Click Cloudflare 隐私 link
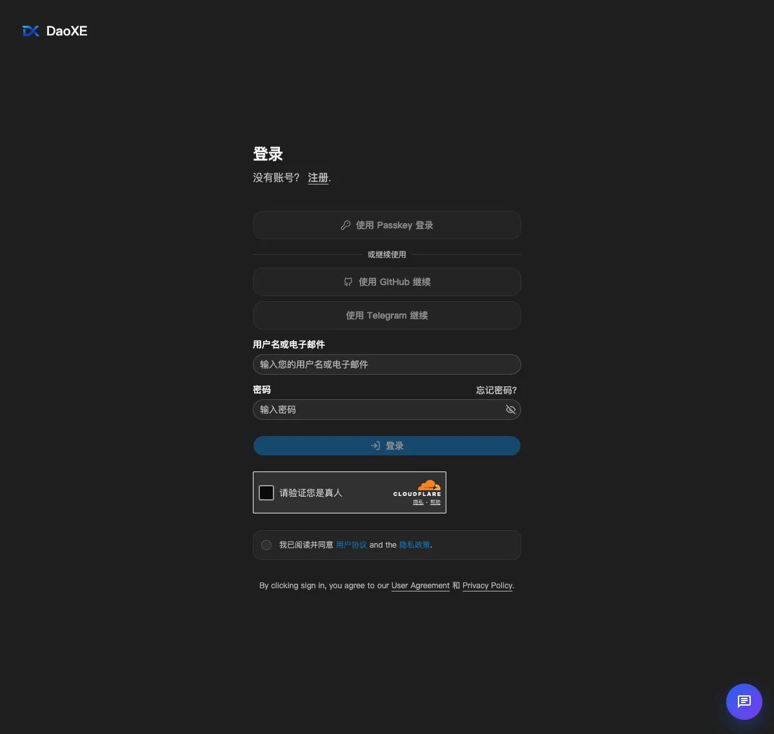The height and width of the screenshot is (734, 774). [419, 502]
